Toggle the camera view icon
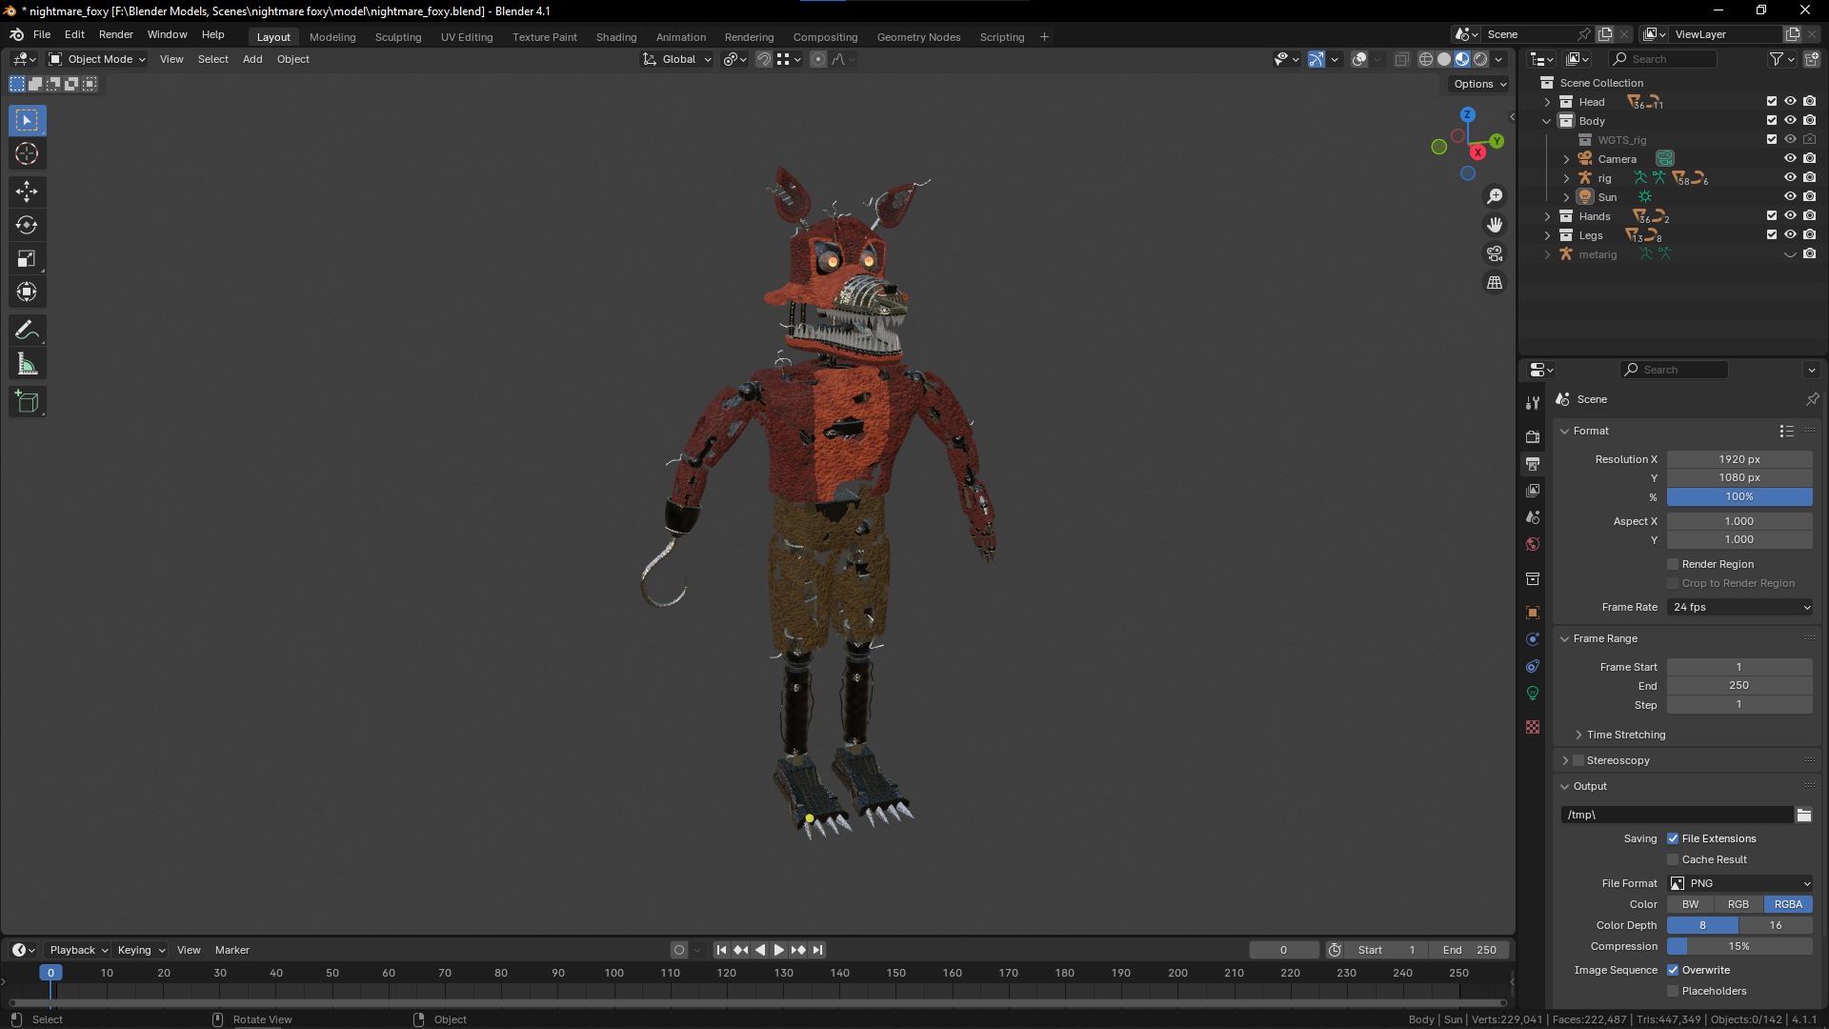The height and width of the screenshot is (1029, 1829). click(x=1495, y=253)
